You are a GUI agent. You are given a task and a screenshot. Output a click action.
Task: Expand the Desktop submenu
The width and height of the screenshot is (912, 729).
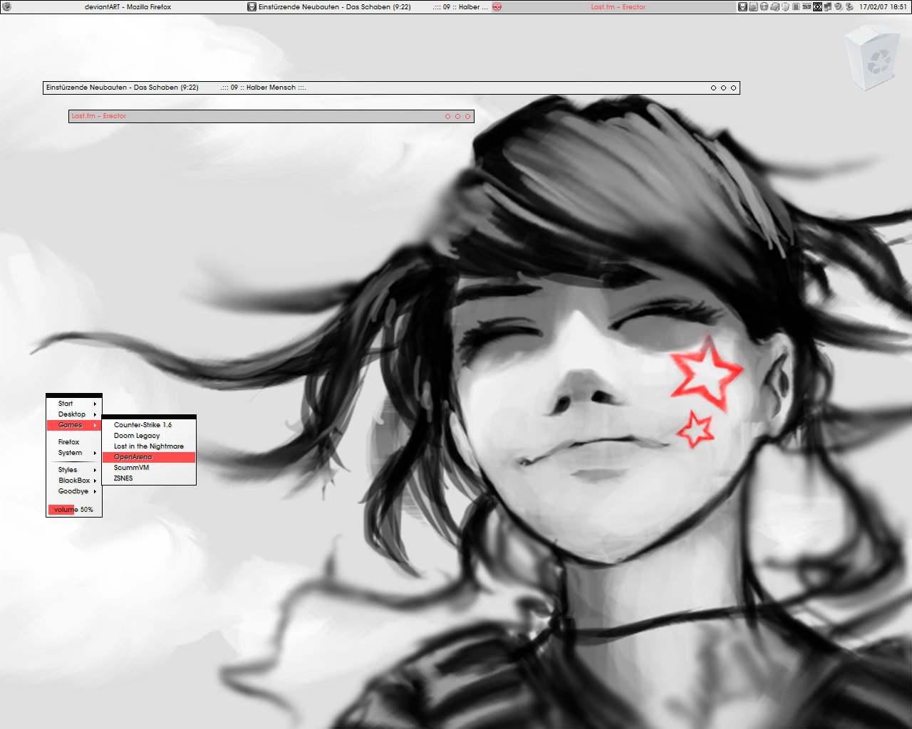[x=74, y=414]
